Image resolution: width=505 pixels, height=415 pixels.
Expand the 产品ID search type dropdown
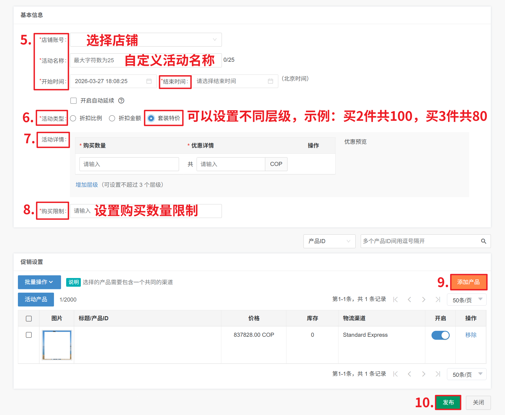[x=329, y=241]
